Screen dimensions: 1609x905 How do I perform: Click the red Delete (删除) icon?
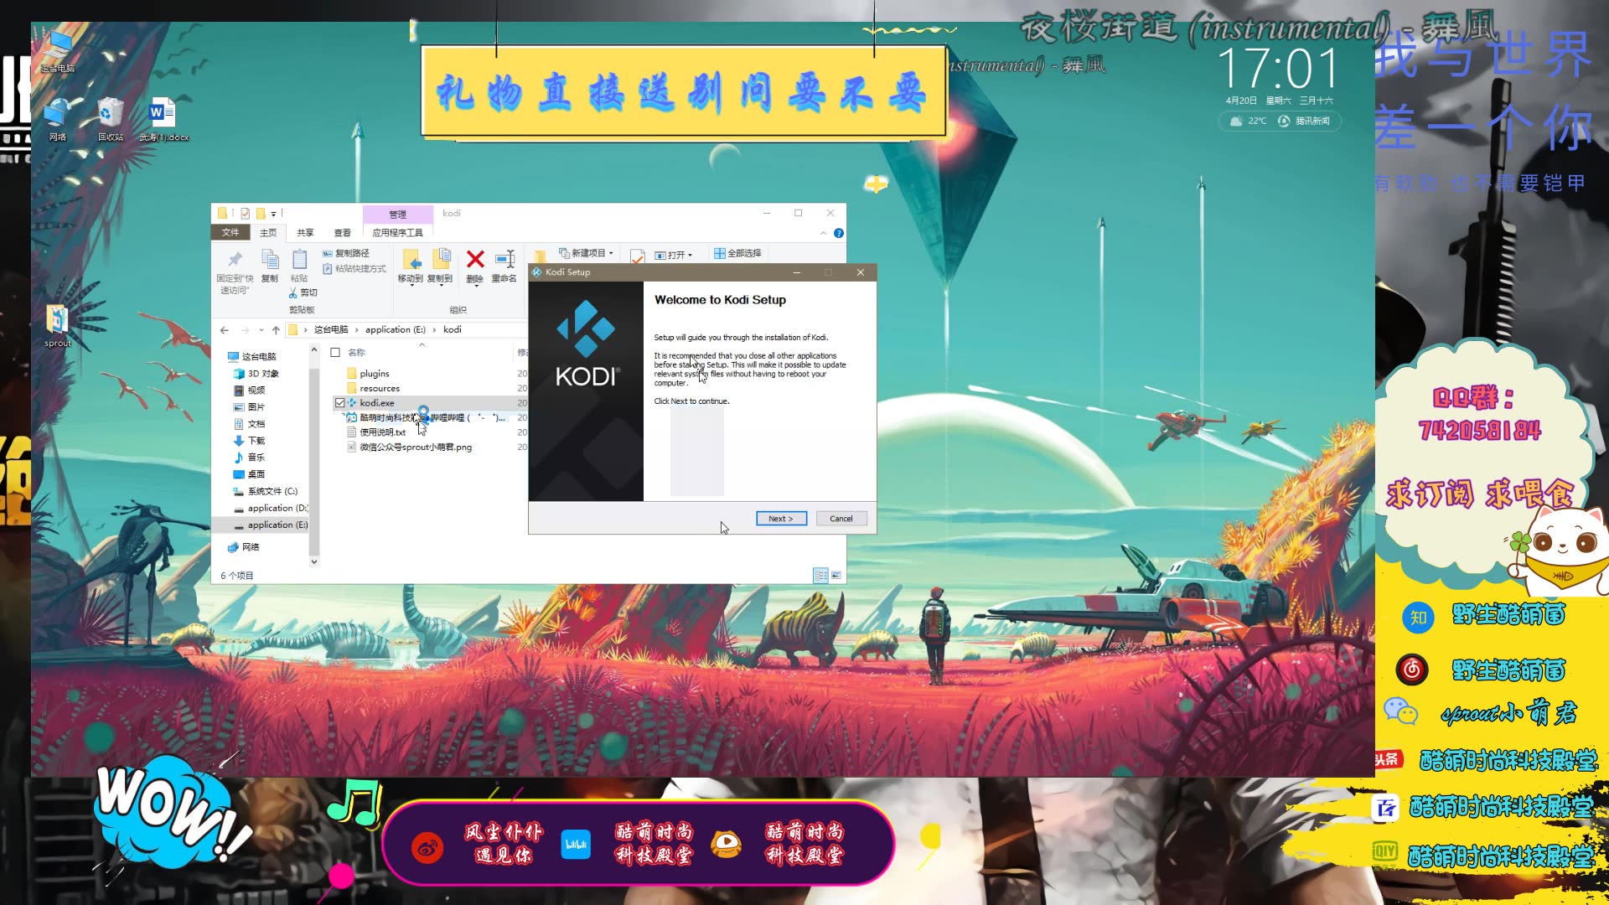coord(475,260)
